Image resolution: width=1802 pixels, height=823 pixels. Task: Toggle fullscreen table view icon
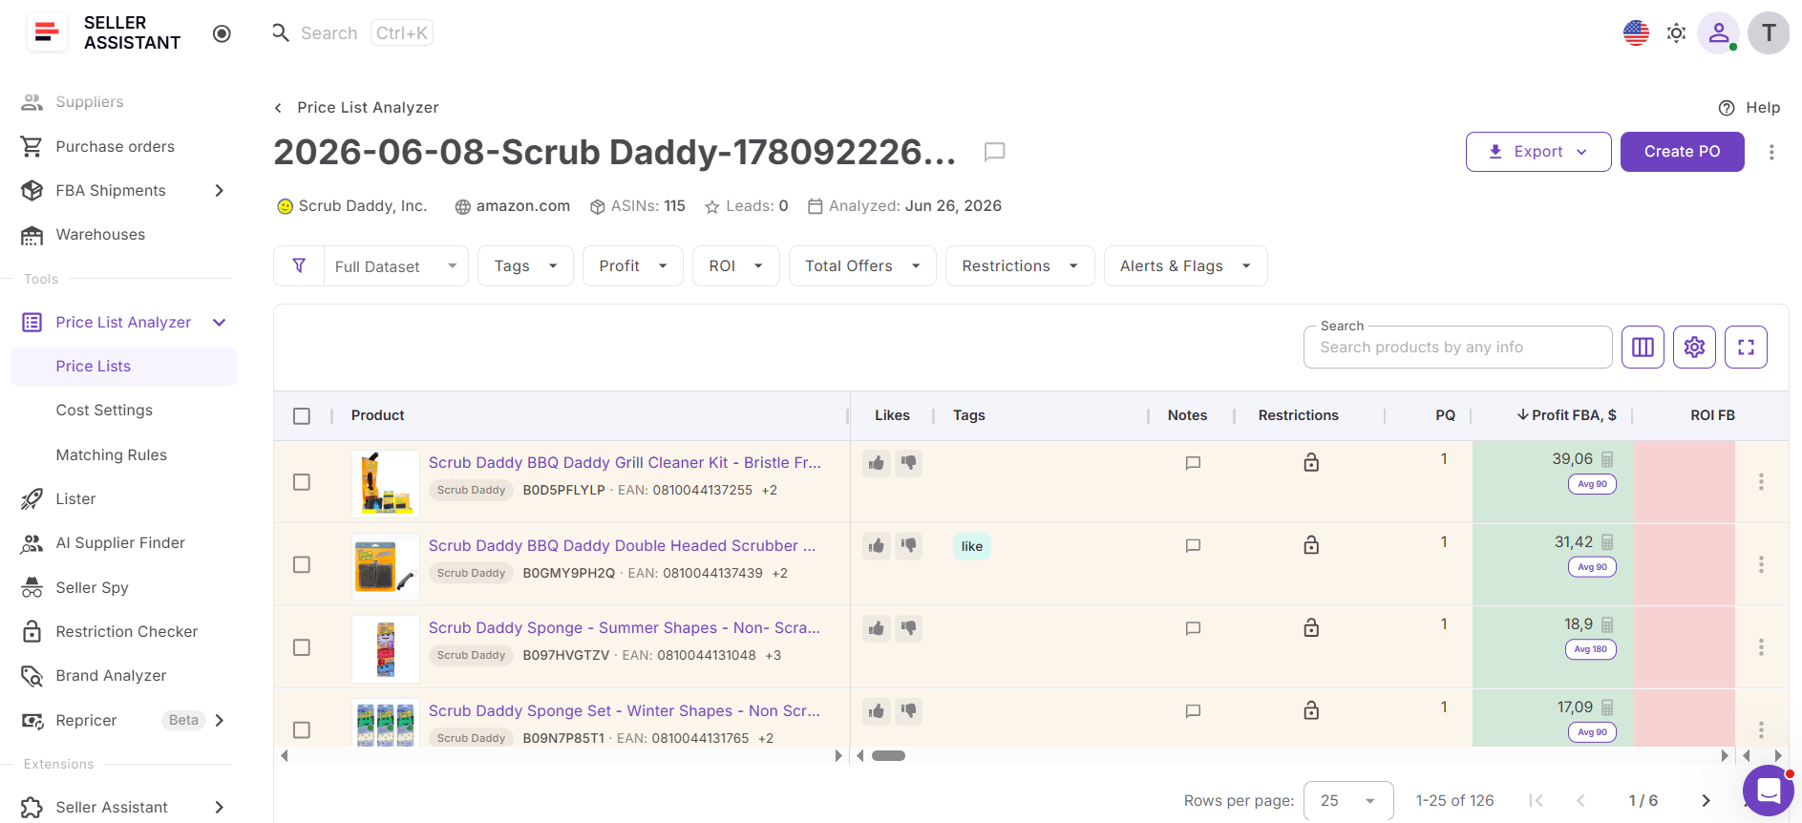coord(1746,348)
